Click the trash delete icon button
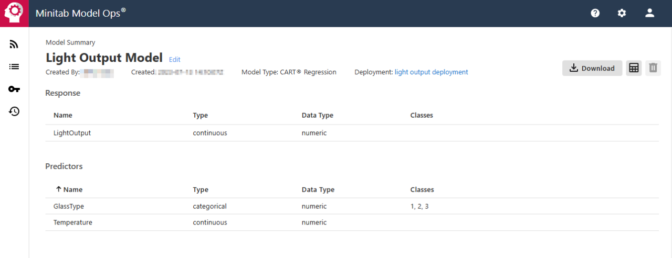This screenshot has height=258, width=672. click(653, 68)
